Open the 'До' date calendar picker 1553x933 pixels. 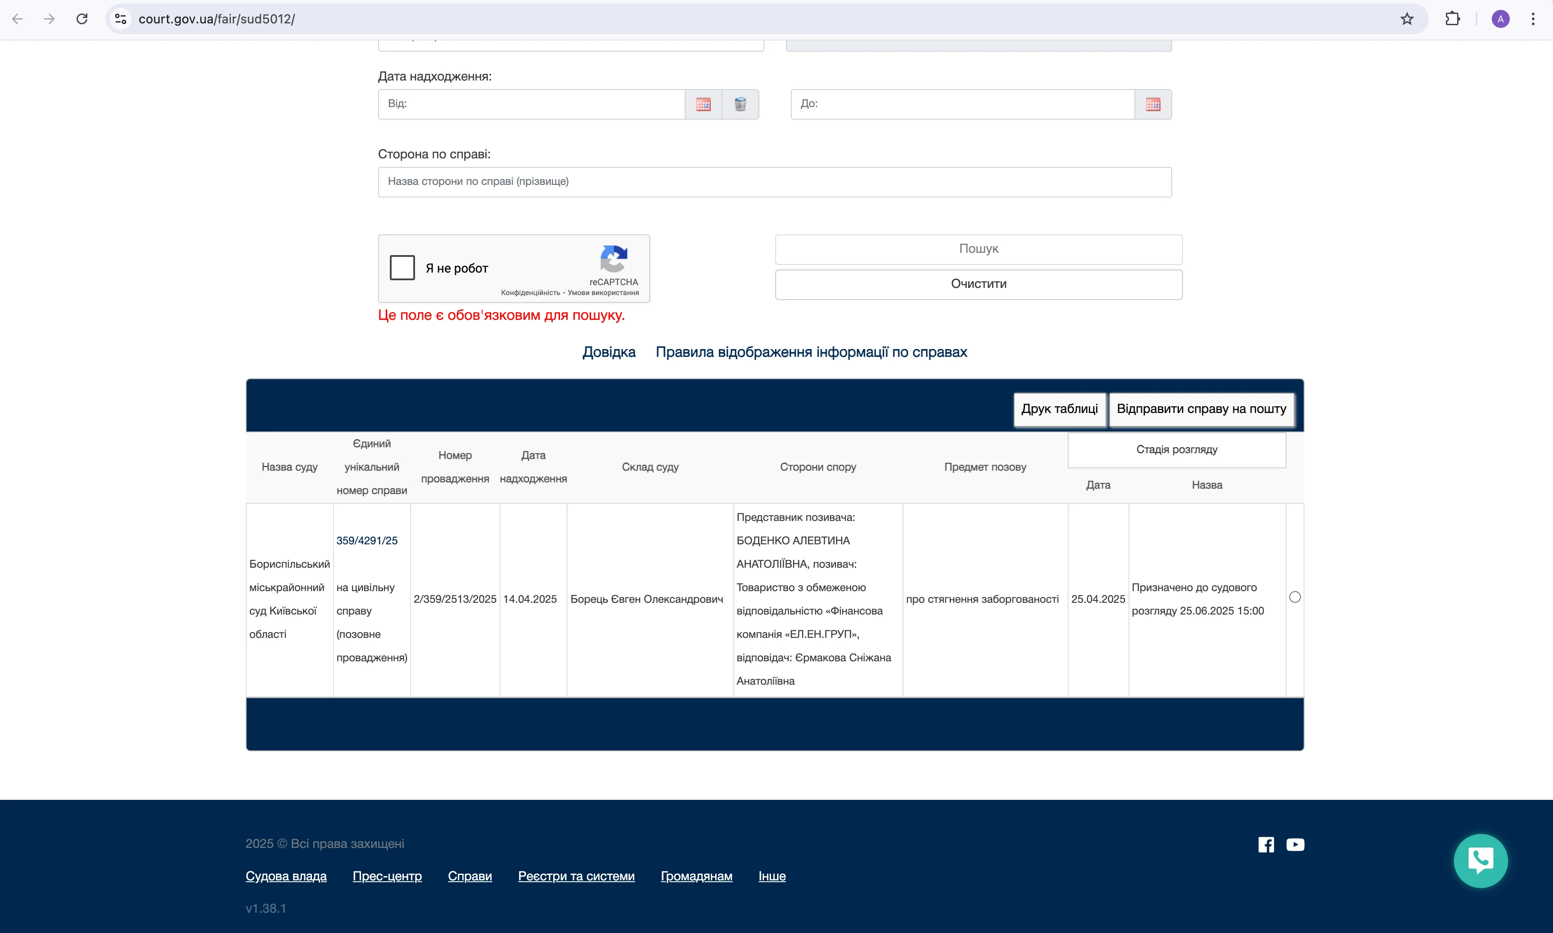(x=1152, y=104)
